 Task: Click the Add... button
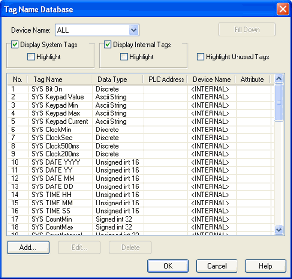(28, 247)
